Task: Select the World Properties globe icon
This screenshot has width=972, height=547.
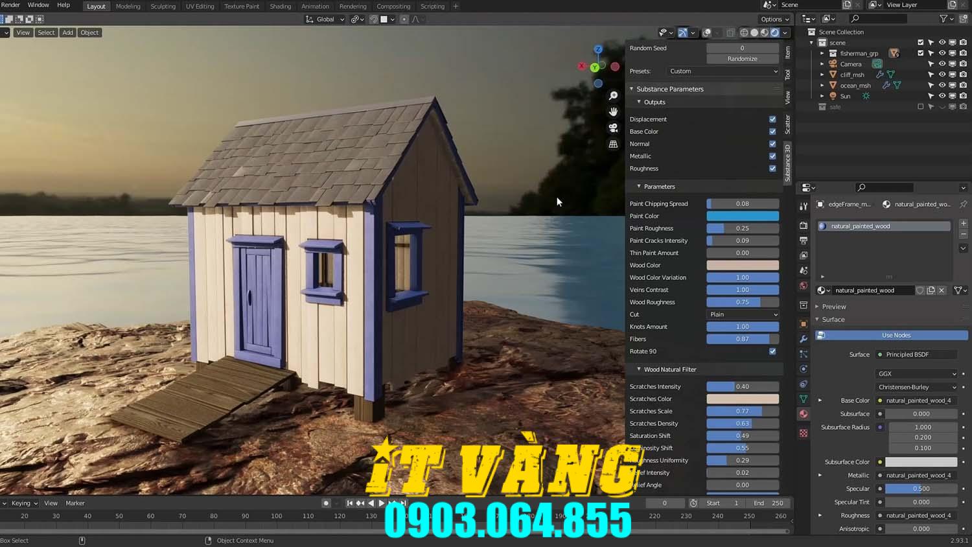Action: [x=803, y=285]
